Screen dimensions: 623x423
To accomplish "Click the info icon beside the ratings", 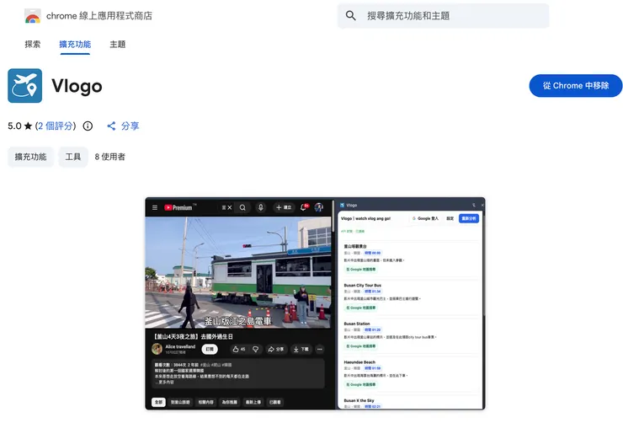I will [88, 126].
